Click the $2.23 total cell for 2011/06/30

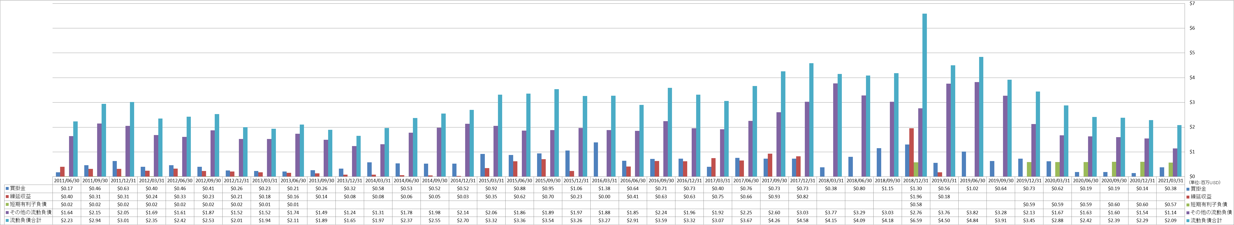click(67, 220)
